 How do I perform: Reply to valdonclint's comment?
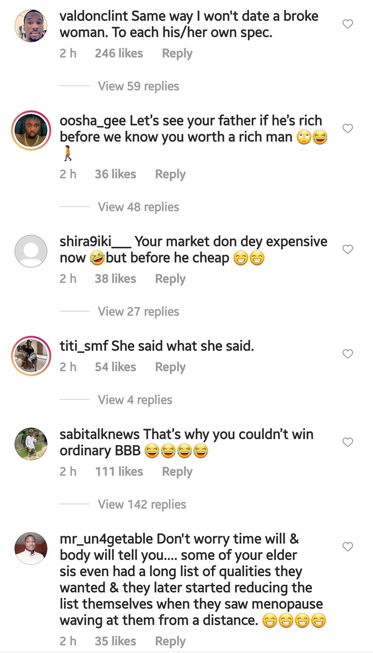click(177, 53)
